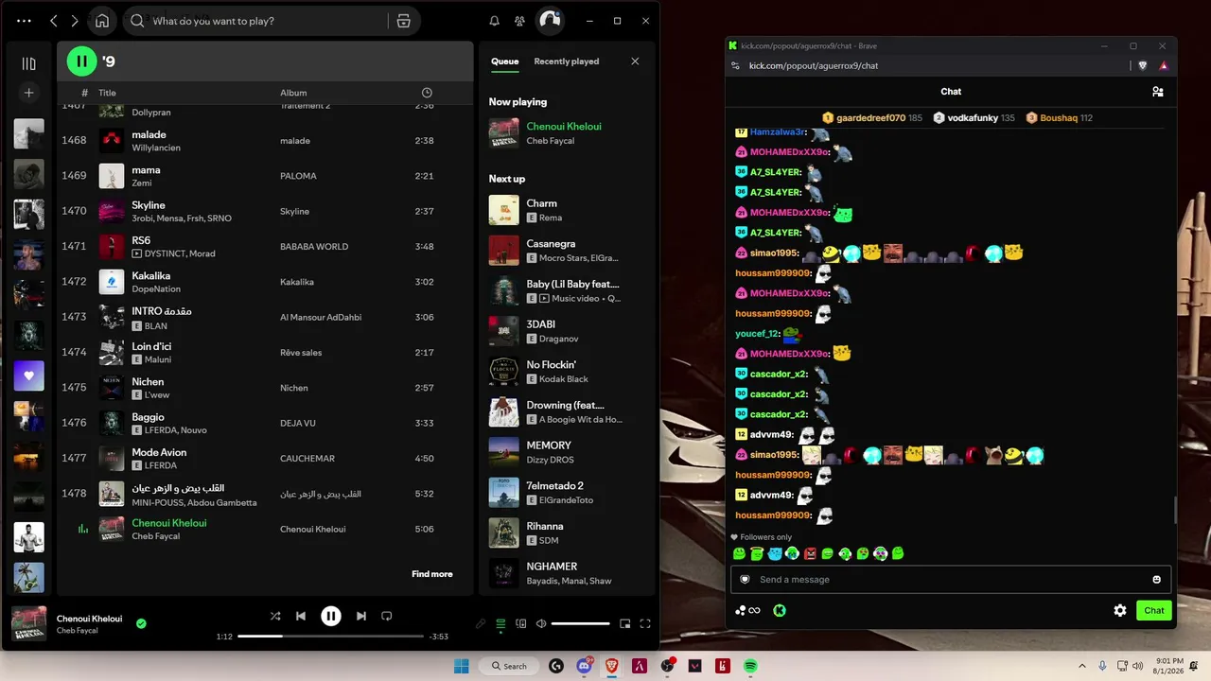
Task: Toggle the queue view button in player bar
Action: point(500,623)
